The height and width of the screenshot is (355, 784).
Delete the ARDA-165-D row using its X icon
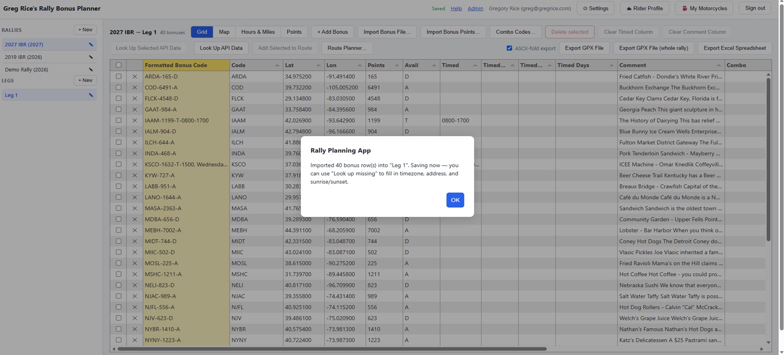click(134, 76)
